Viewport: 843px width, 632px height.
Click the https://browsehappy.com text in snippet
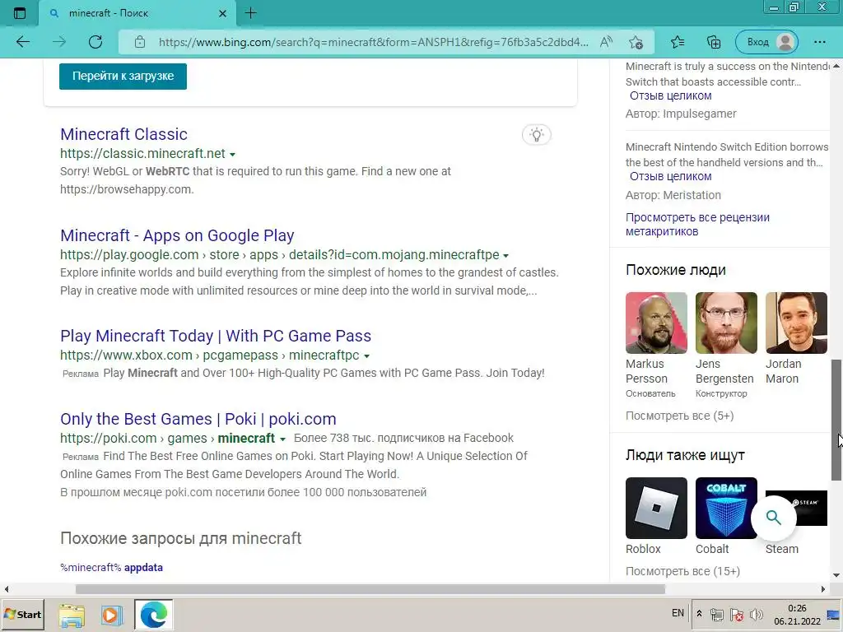(126, 189)
